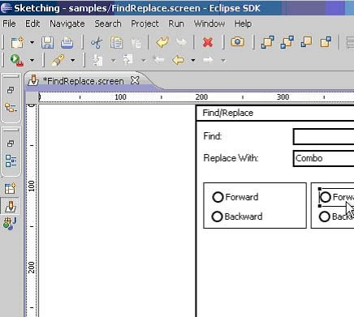Viewport: 354px width, 317px height.
Task: Click the Find text field on canvas
Action: pos(323,137)
